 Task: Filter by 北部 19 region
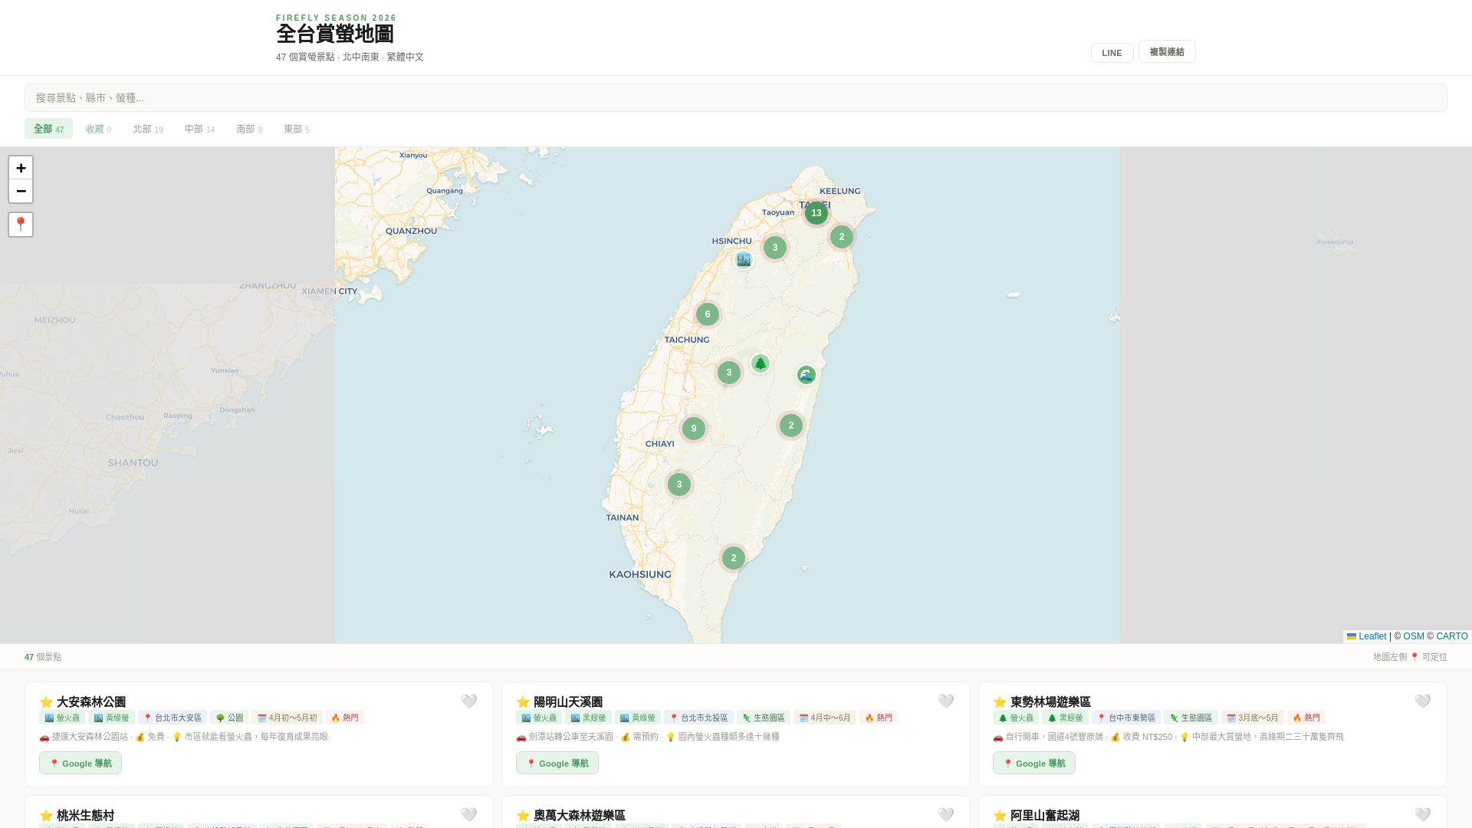pyautogui.click(x=148, y=129)
